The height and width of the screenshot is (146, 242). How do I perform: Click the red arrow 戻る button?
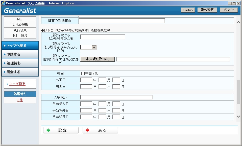pyautogui.click(x=100, y=130)
